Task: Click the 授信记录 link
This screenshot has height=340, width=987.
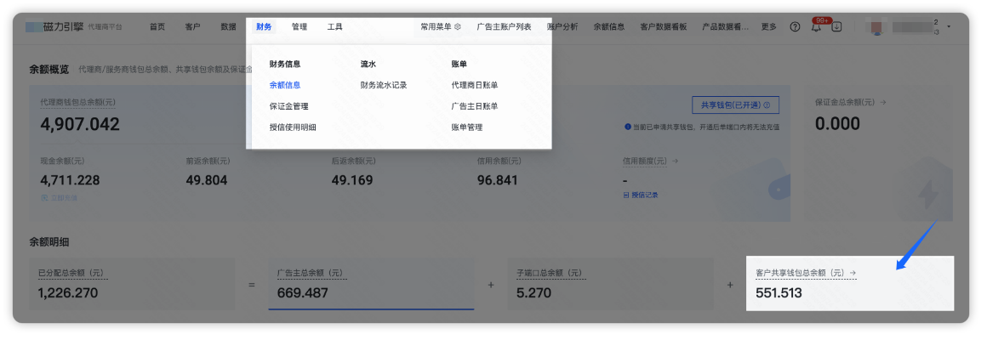Action: [x=641, y=195]
